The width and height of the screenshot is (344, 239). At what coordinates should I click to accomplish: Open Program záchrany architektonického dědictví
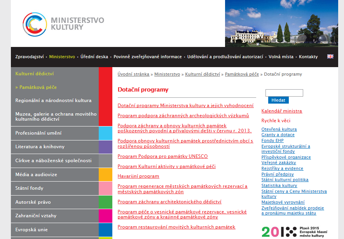pos(169,202)
